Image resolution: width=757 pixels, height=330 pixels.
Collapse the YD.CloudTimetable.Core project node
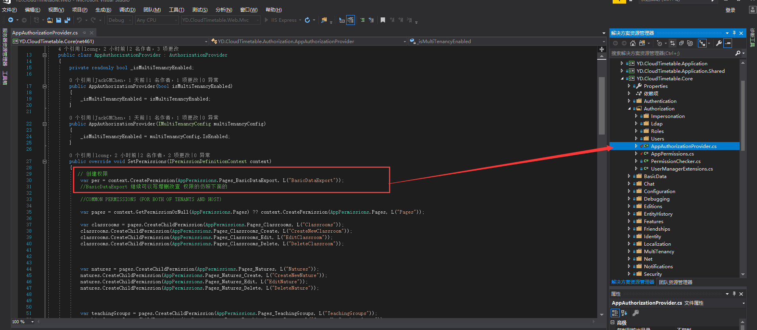pos(622,78)
